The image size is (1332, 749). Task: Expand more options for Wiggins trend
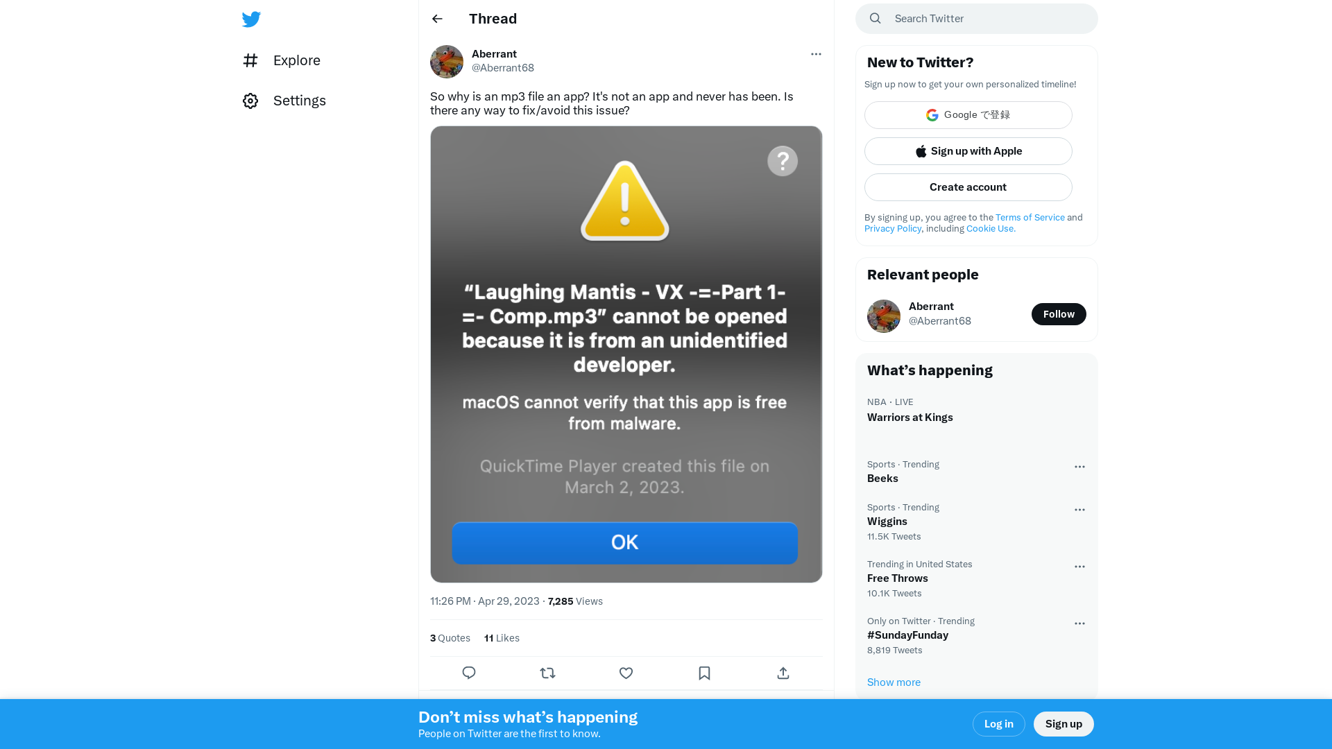tap(1079, 510)
